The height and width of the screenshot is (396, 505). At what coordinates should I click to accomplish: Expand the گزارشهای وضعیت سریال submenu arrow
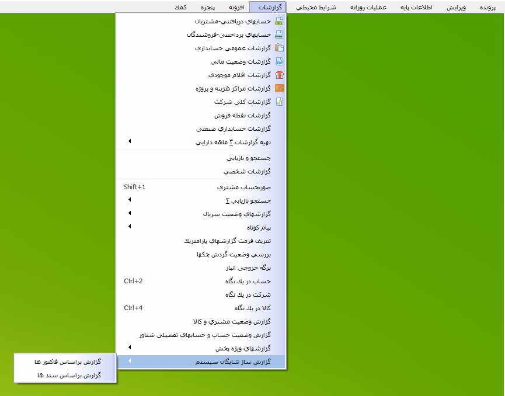(x=130, y=214)
